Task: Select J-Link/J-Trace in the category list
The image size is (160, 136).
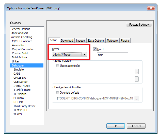Action: point(22,90)
